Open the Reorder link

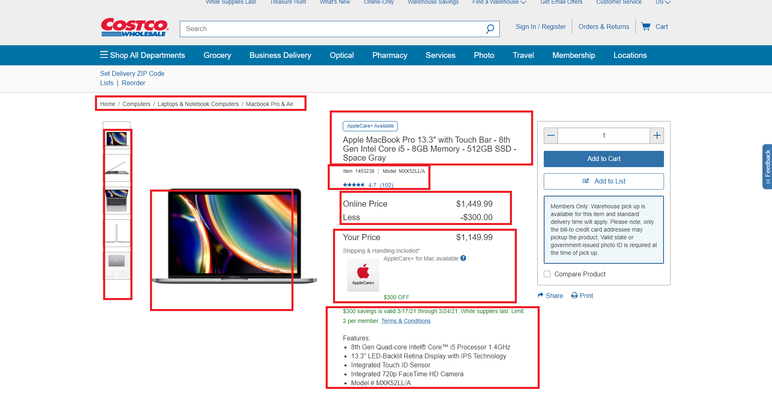pos(133,83)
